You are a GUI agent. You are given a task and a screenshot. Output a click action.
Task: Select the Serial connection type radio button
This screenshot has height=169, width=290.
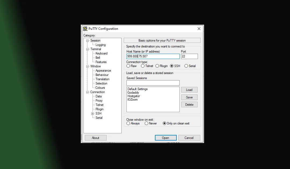[186, 66]
